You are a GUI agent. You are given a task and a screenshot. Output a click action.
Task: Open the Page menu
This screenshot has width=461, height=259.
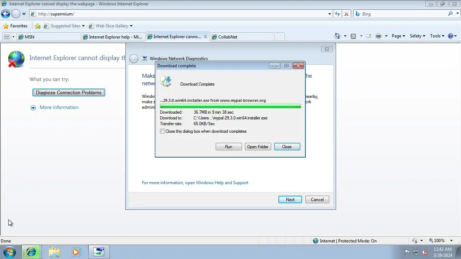coord(398,36)
